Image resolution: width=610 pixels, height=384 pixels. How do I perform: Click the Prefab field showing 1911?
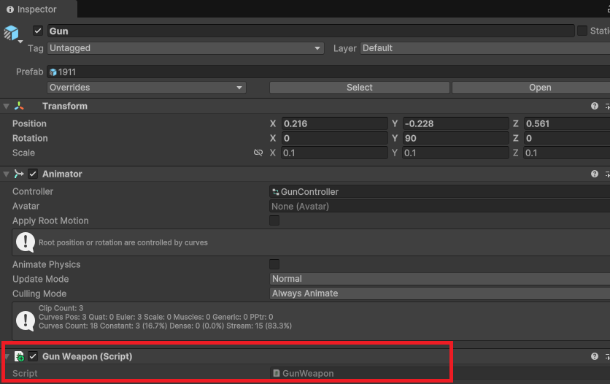[328, 72]
